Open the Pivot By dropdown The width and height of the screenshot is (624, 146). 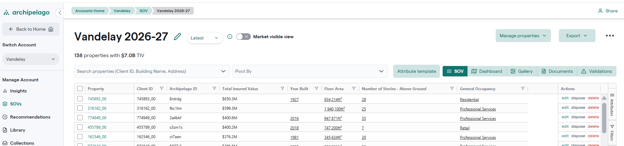coord(310,71)
